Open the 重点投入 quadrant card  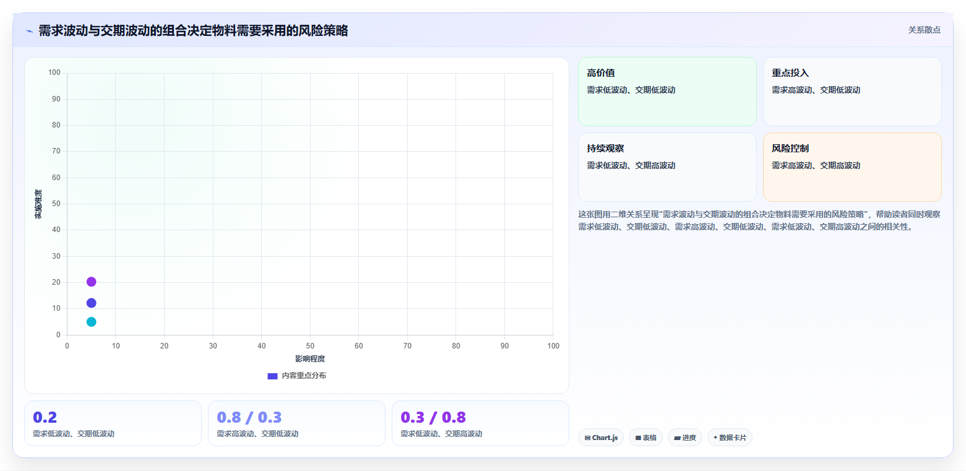click(x=852, y=92)
